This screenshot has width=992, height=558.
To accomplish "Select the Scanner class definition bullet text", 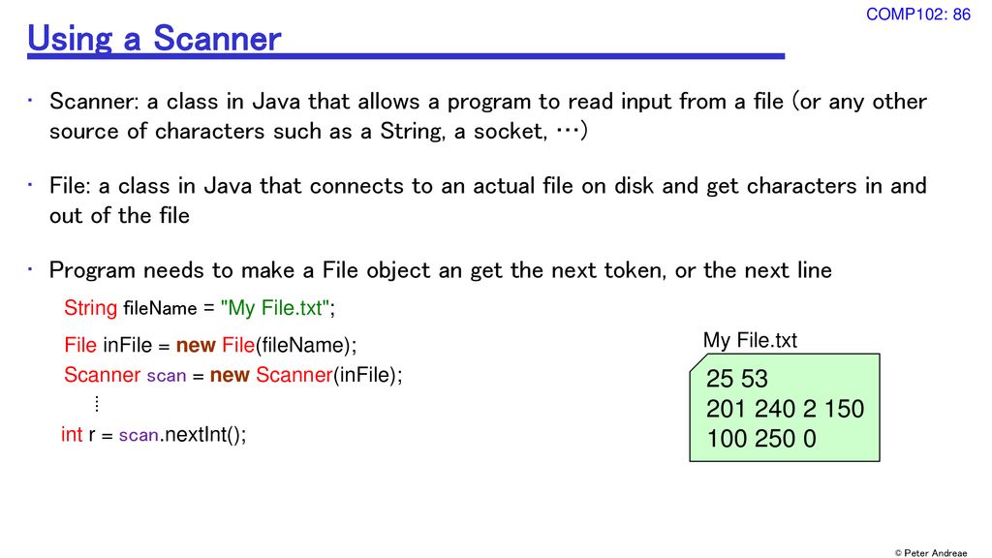I will point(487,116).
